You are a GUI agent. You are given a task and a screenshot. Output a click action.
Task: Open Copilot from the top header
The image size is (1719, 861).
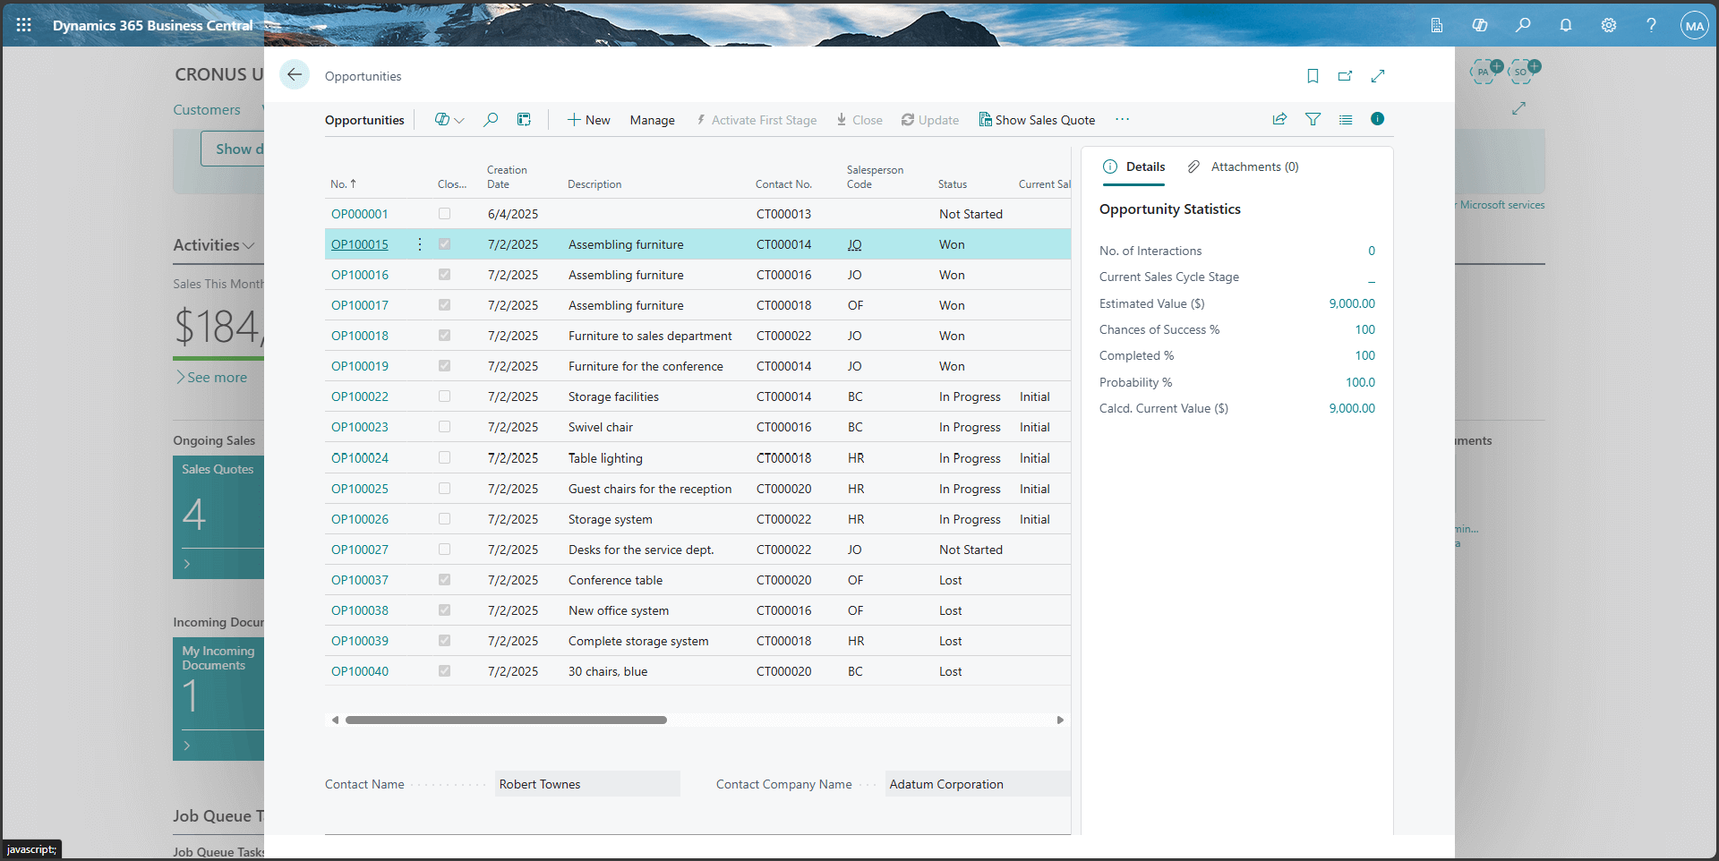(1480, 25)
